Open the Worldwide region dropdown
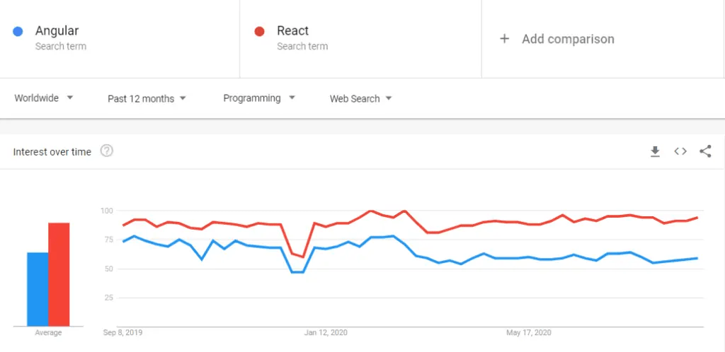 pyautogui.click(x=44, y=98)
